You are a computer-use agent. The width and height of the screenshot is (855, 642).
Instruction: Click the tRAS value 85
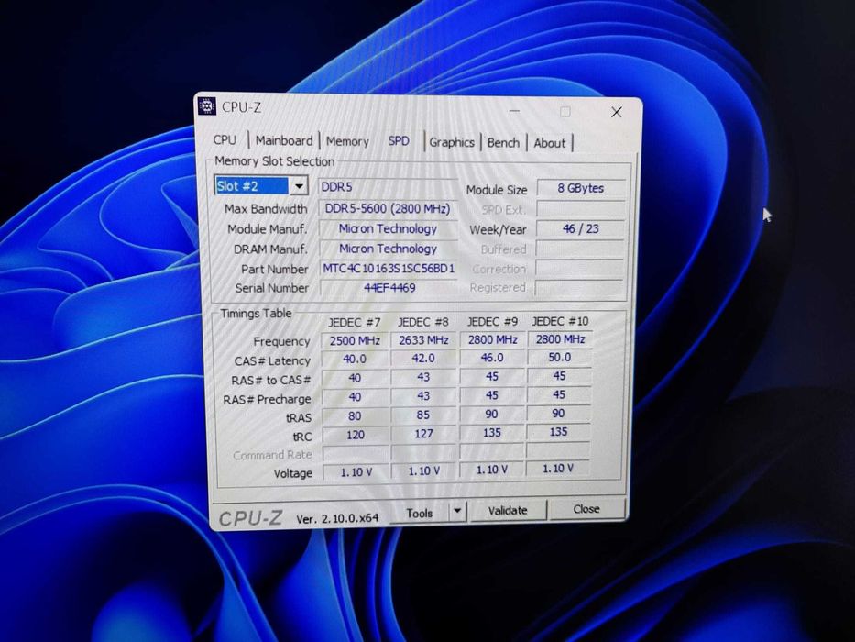(423, 415)
